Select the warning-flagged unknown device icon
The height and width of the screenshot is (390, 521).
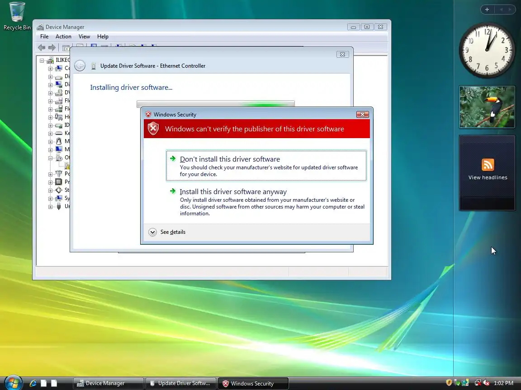click(x=67, y=166)
